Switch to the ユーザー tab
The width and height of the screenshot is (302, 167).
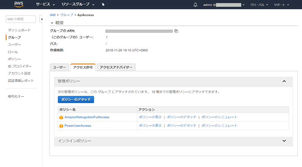(59, 67)
